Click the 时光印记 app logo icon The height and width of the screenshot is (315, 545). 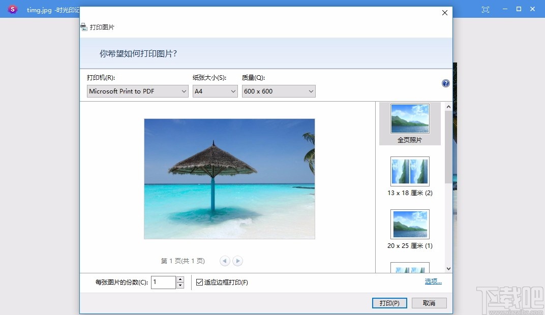(12, 9)
